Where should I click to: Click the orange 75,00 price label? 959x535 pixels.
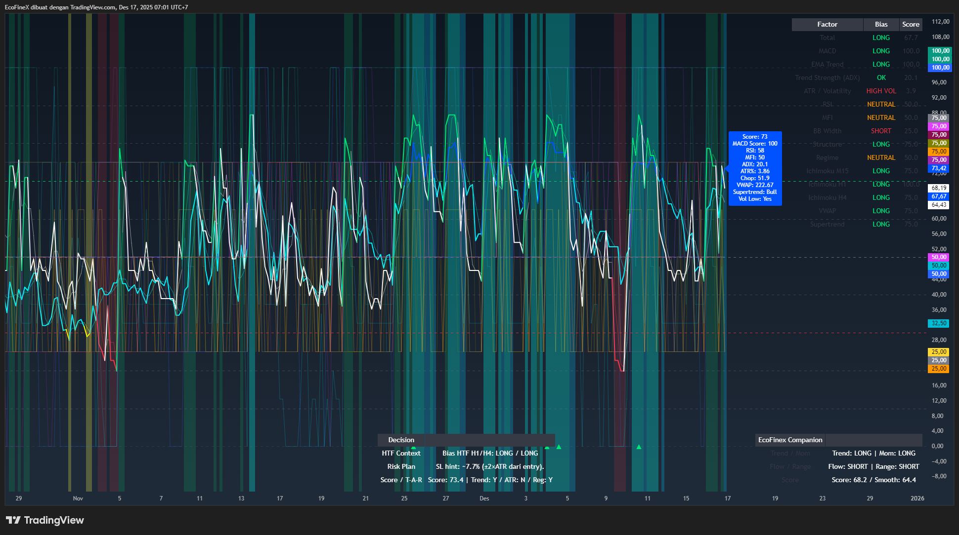pos(939,152)
